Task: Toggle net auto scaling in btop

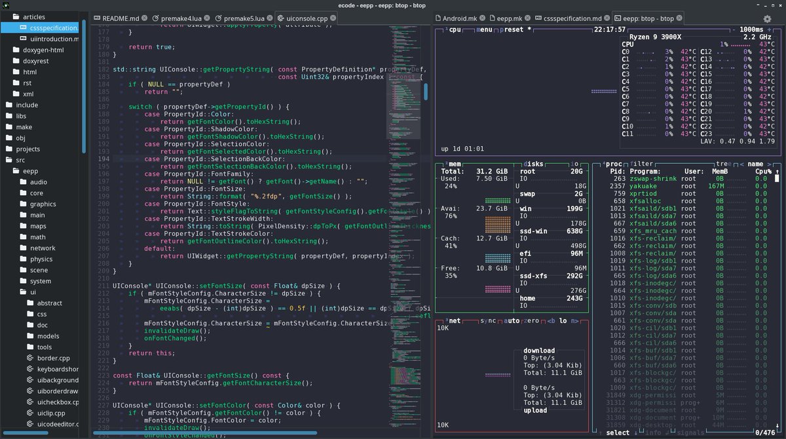Action: [513, 320]
